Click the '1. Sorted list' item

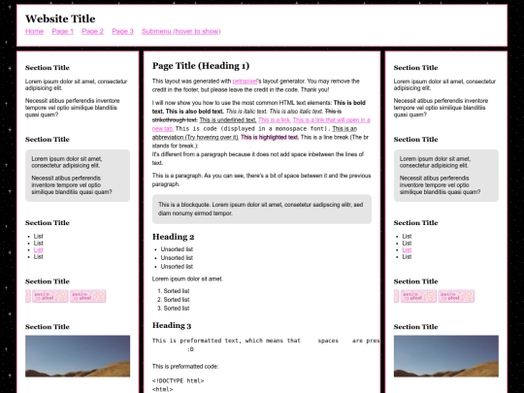[173, 291]
